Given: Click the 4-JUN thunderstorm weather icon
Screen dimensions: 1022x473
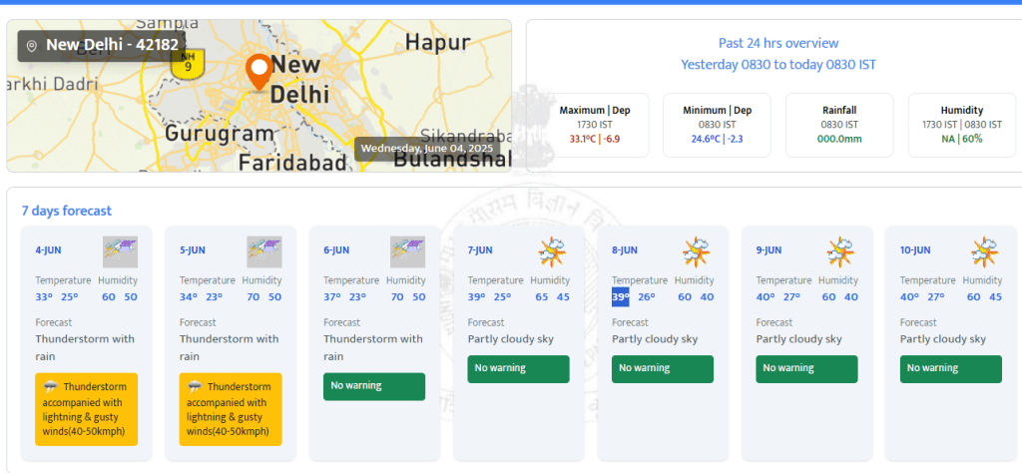Looking at the screenshot, I should tap(121, 251).
